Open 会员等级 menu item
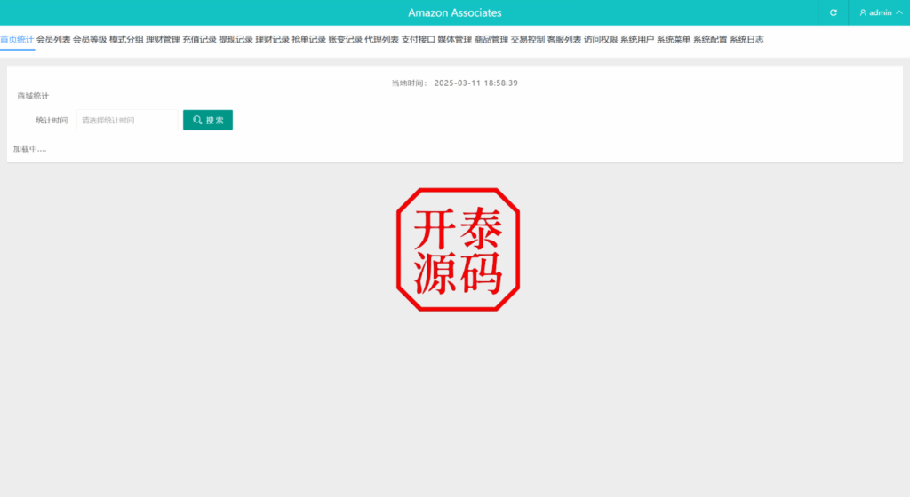 point(90,39)
